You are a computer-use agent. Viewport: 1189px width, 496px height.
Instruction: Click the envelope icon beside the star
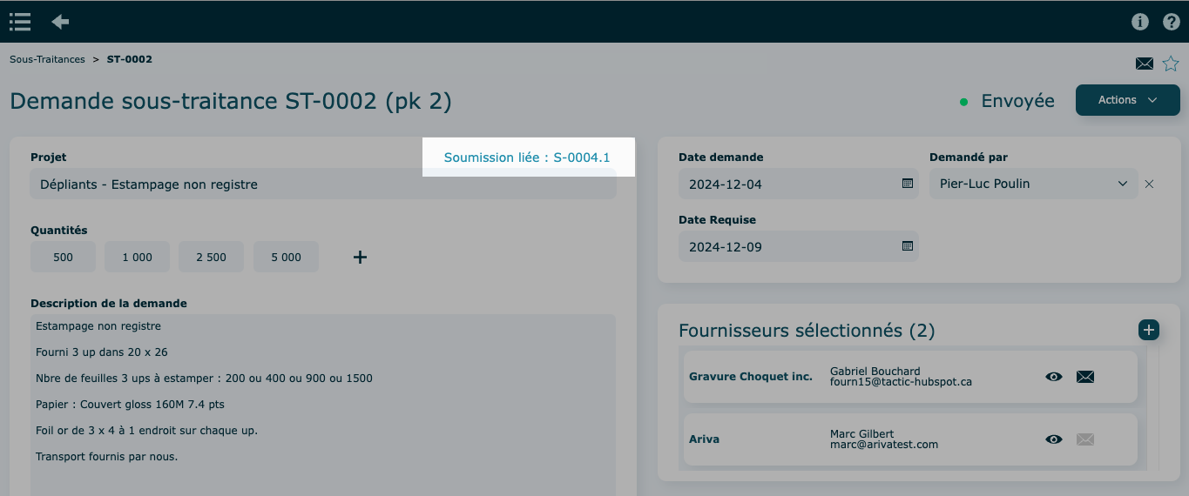click(1144, 64)
